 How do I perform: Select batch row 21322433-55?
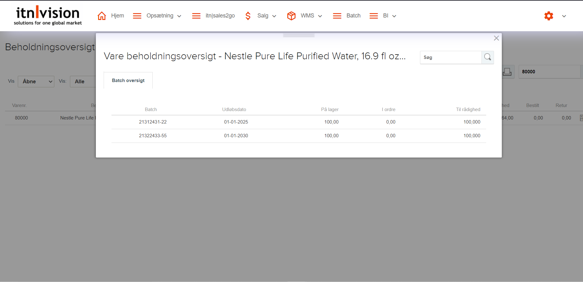153,136
